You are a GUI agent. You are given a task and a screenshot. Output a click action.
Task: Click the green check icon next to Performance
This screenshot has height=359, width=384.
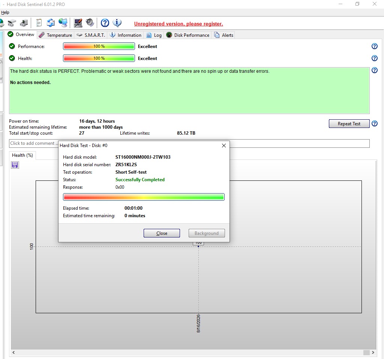(12, 46)
